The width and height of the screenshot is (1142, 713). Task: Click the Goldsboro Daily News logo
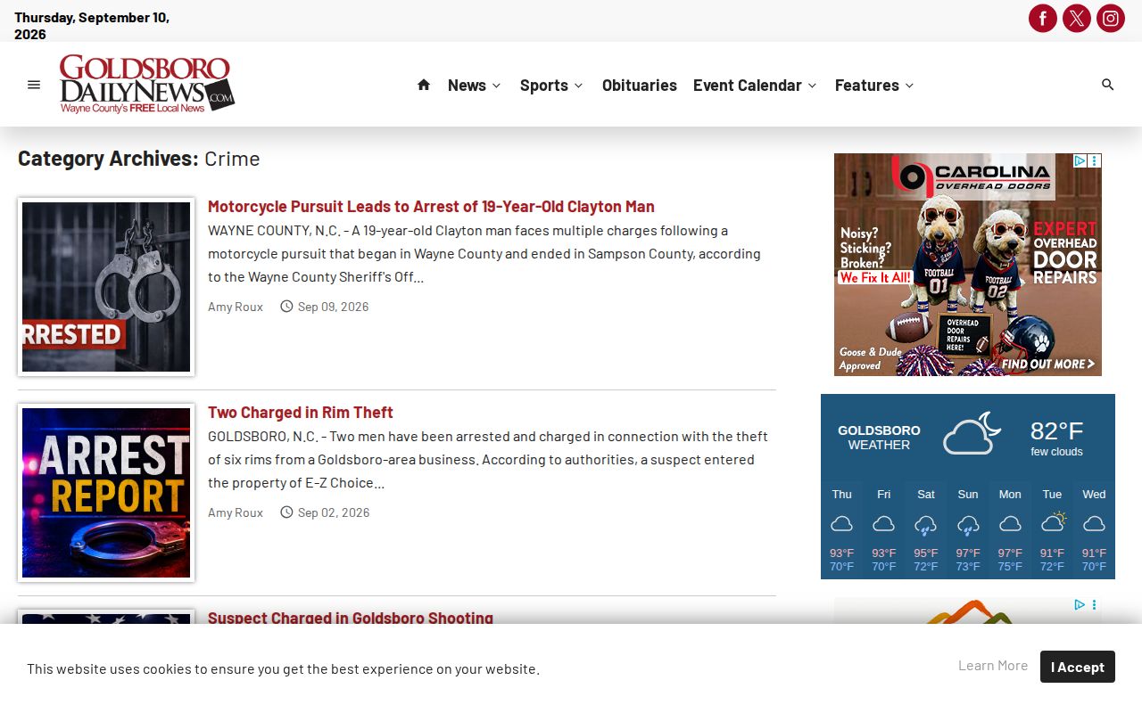(147, 84)
